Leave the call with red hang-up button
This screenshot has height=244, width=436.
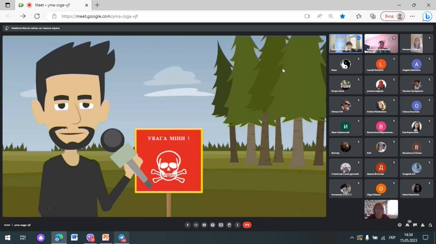coord(247,225)
